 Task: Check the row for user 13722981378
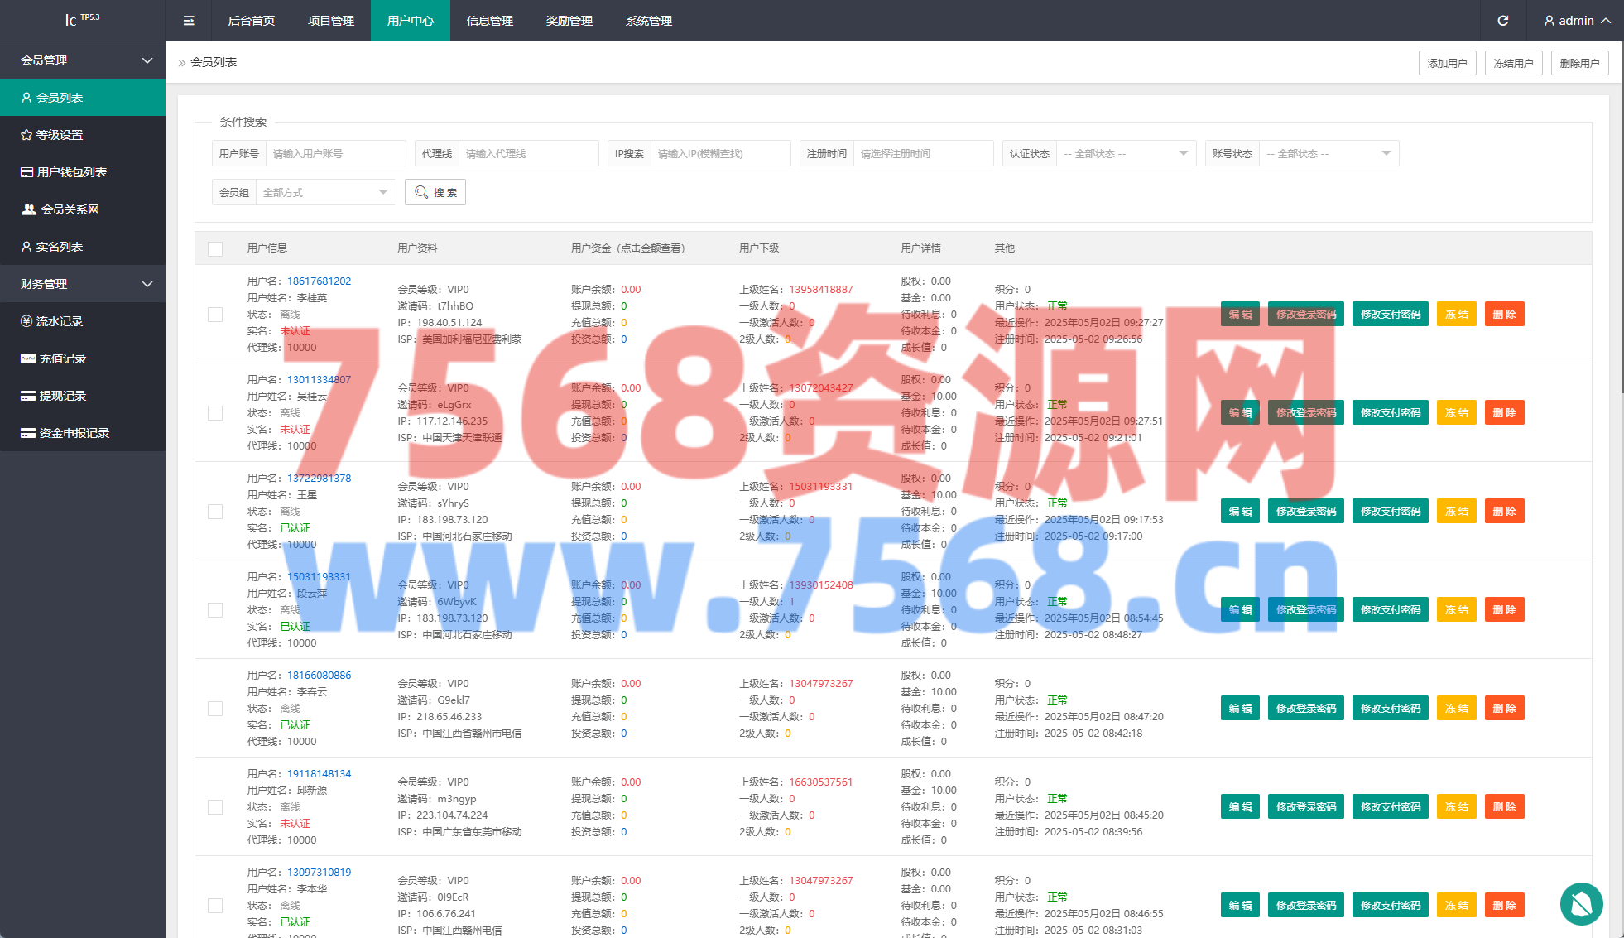[215, 512]
